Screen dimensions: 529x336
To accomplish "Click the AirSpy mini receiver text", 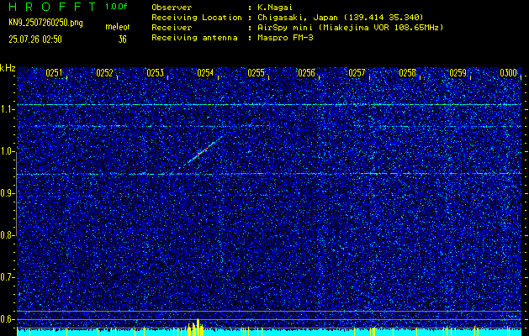I will coord(351,28).
